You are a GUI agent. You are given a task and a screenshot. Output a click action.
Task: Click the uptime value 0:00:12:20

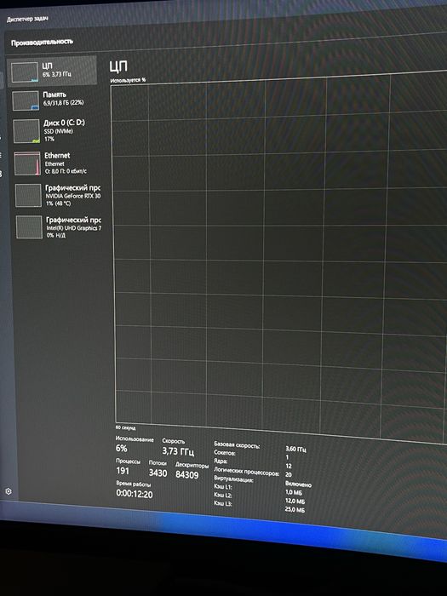pos(135,494)
